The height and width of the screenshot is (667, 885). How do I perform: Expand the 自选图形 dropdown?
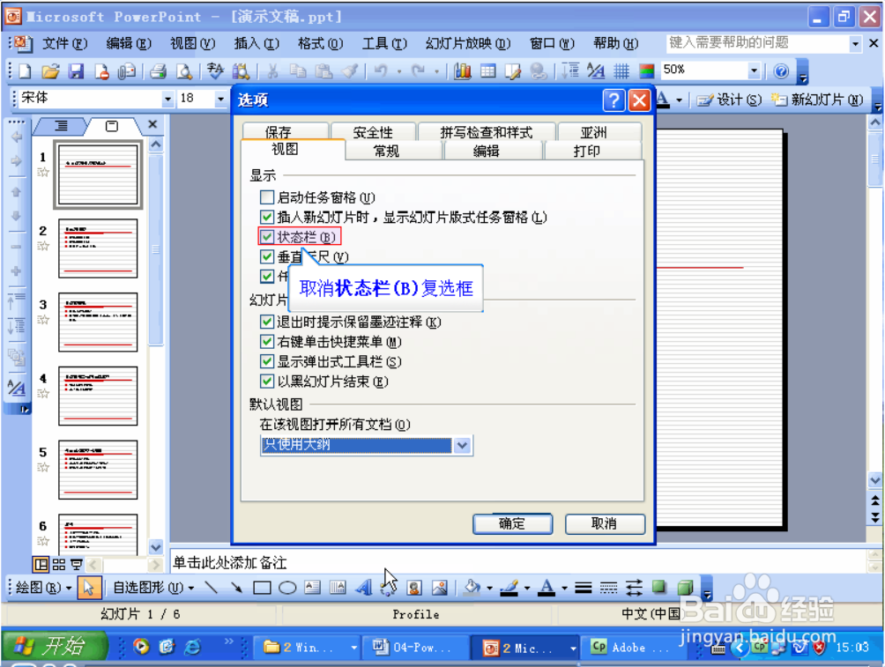pyautogui.click(x=153, y=588)
